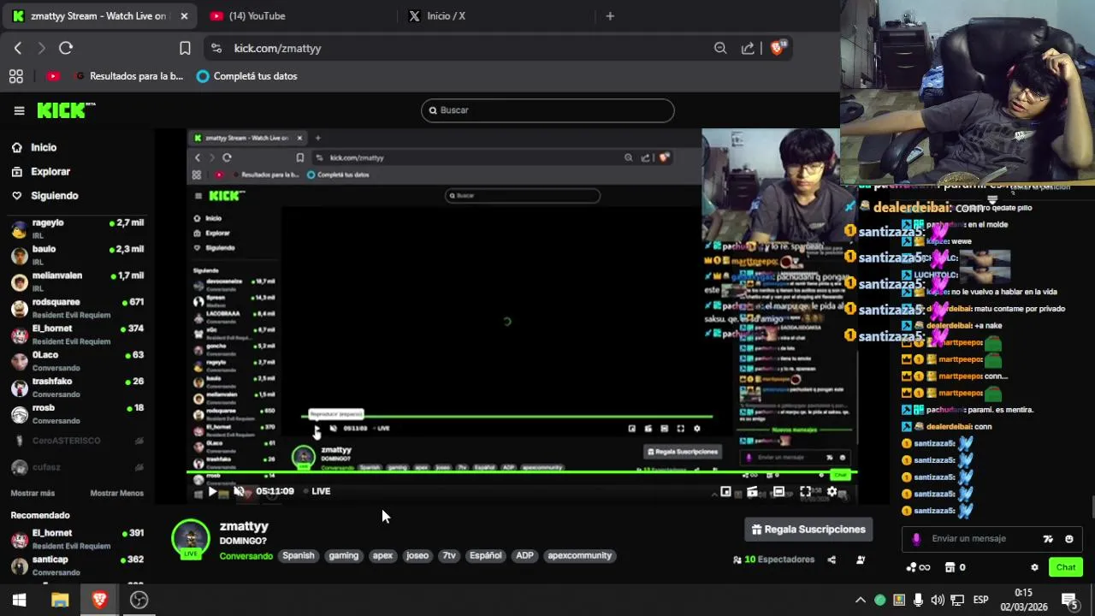Open channel points icon below chat
Viewport: 1095px width, 616px height.
point(918,567)
